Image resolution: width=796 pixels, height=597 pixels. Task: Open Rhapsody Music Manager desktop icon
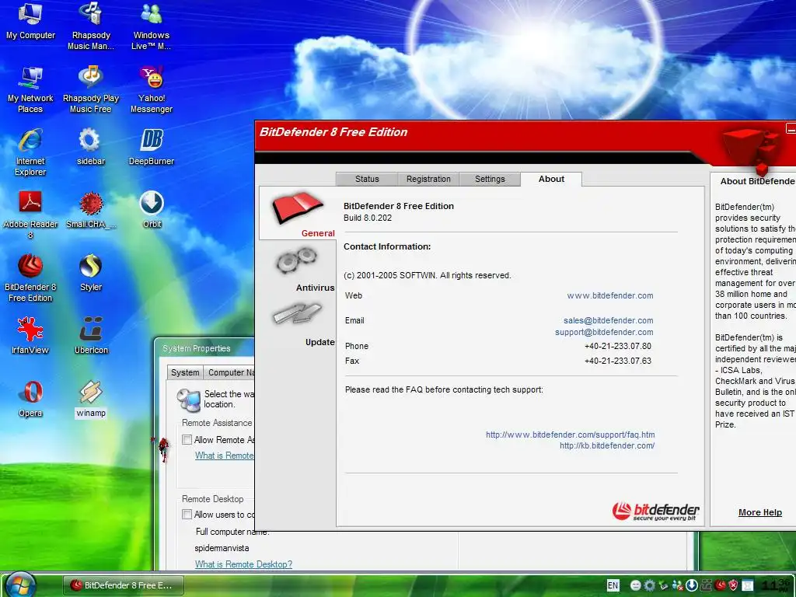91,26
